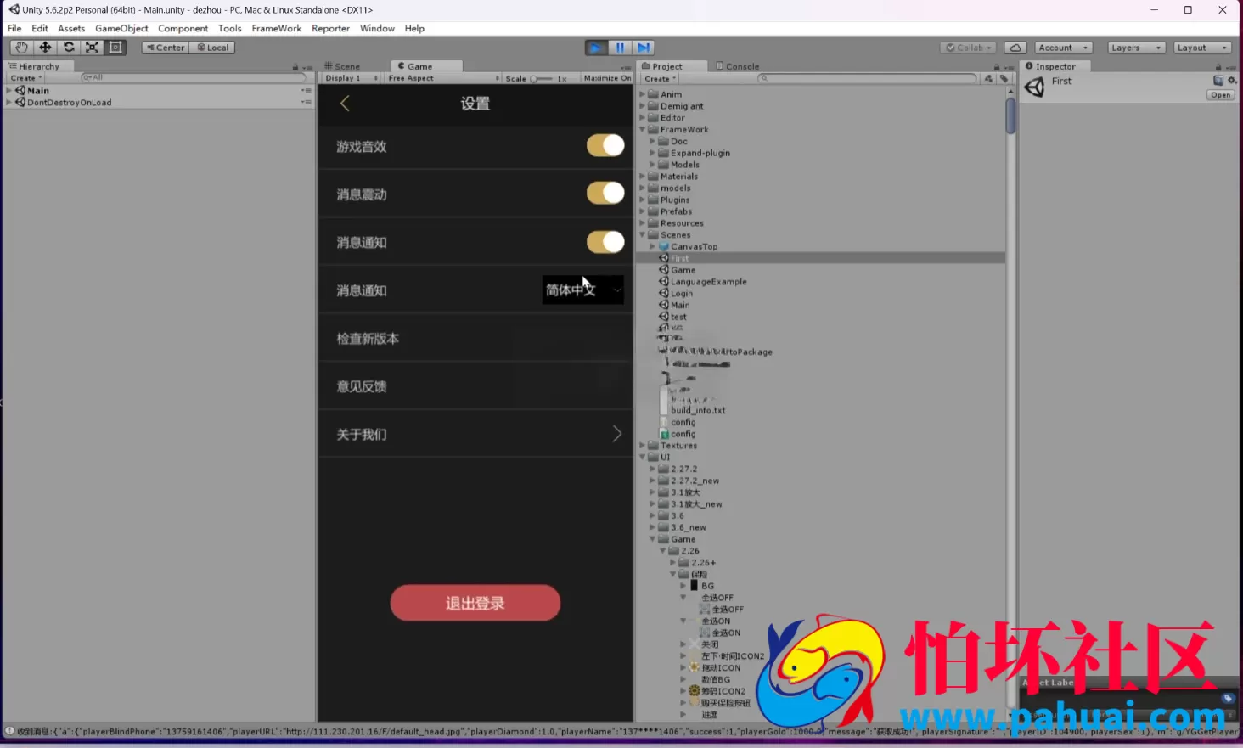
Task: Open the 简体中文 language dropdown
Action: coord(583,290)
